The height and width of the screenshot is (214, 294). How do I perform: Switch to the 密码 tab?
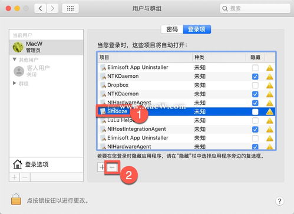(x=172, y=29)
